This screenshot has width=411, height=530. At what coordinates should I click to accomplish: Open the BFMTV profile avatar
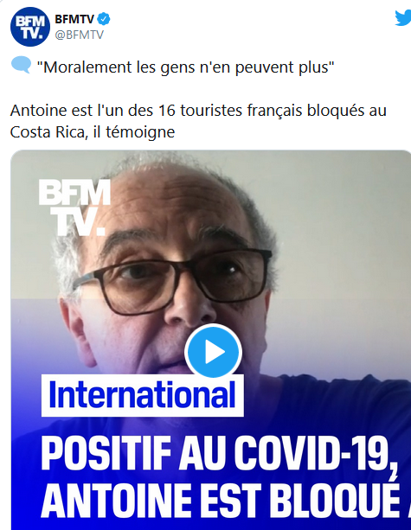30,26
